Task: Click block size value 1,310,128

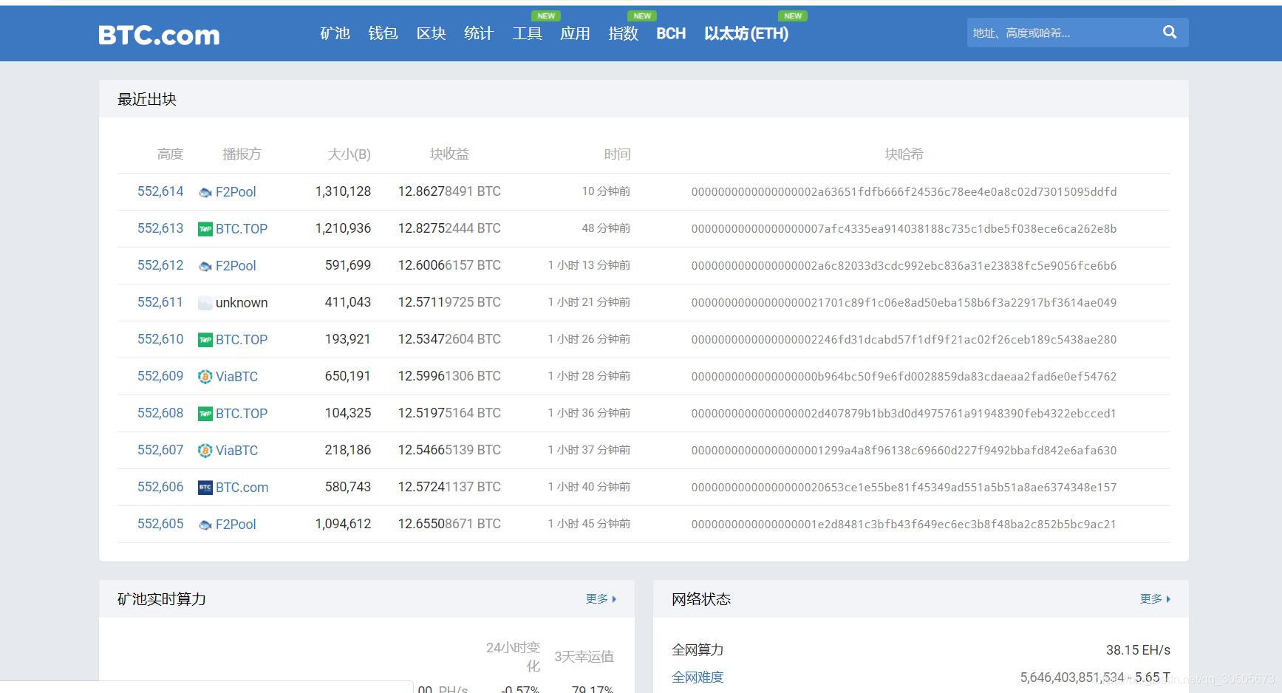Action: coord(343,191)
